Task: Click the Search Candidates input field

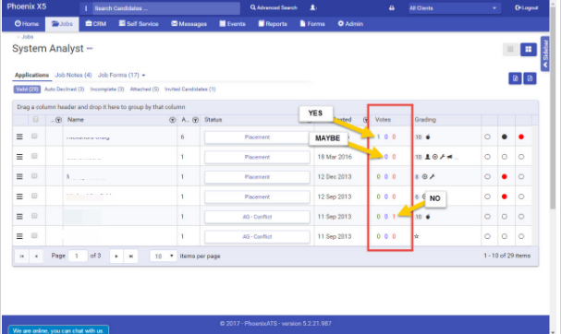Action: click(x=166, y=8)
